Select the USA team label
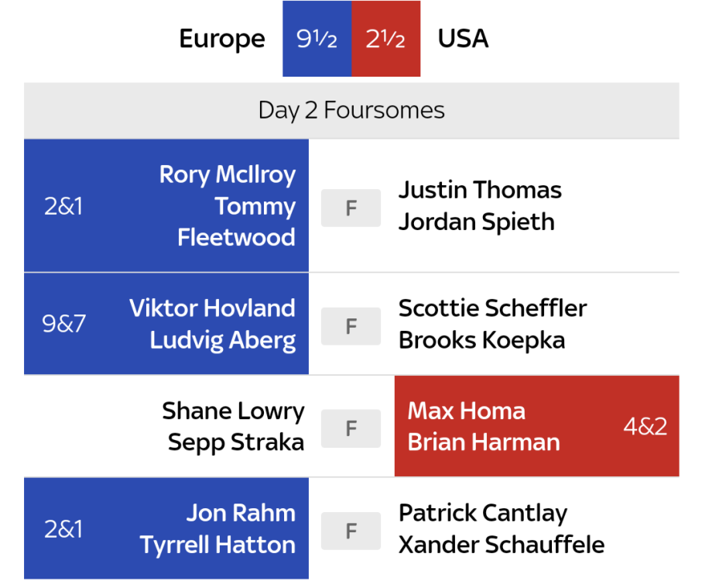The image size is (702, 581). 463,39
